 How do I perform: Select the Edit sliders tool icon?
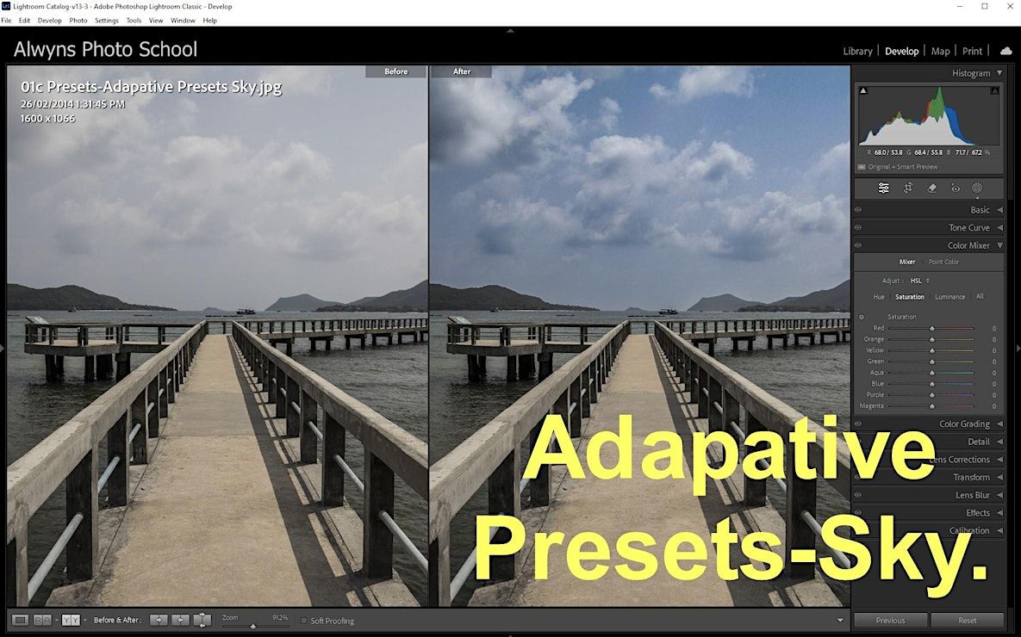(x=883, y=189)
